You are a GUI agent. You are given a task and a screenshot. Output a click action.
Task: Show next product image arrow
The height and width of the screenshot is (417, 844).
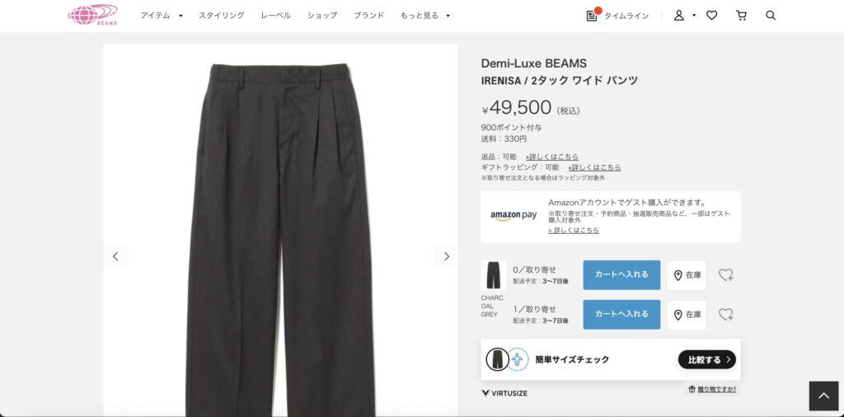coord(446,256)
